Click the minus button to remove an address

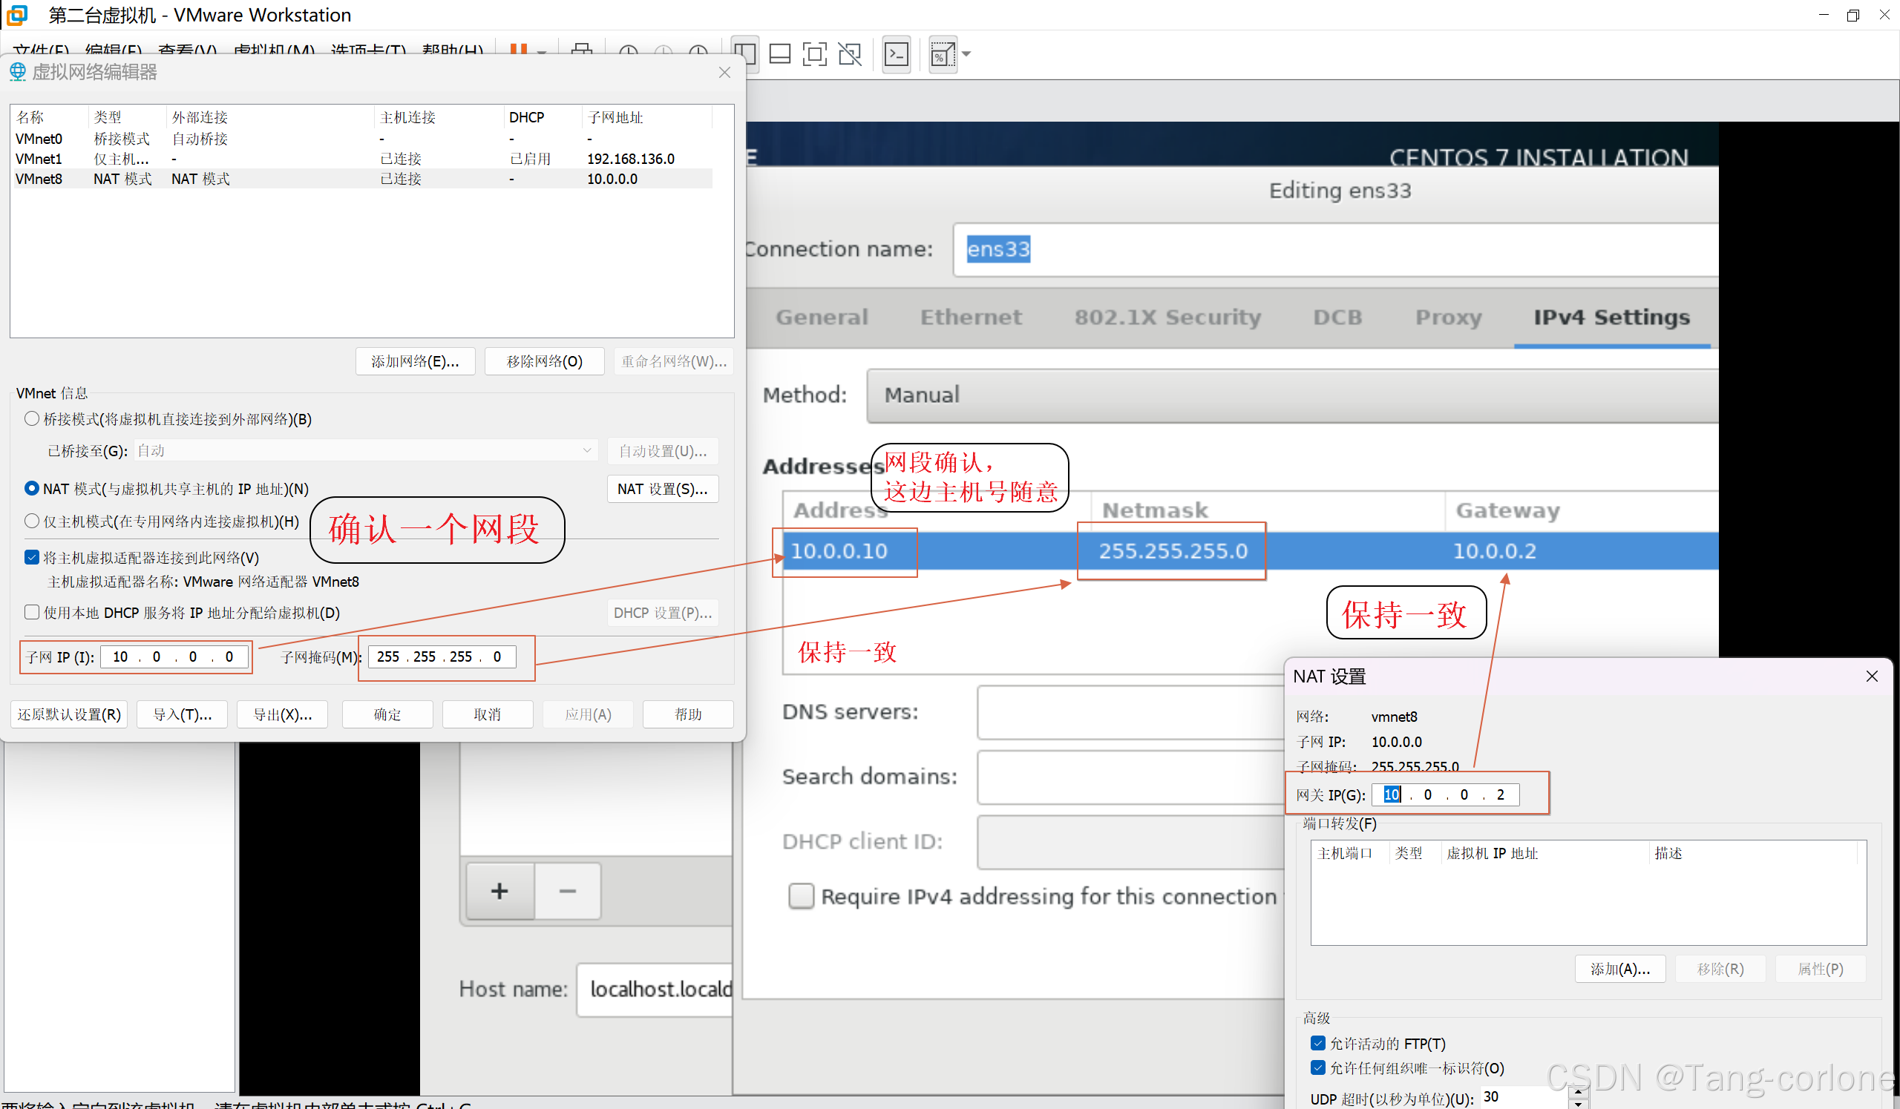point(568,891)
